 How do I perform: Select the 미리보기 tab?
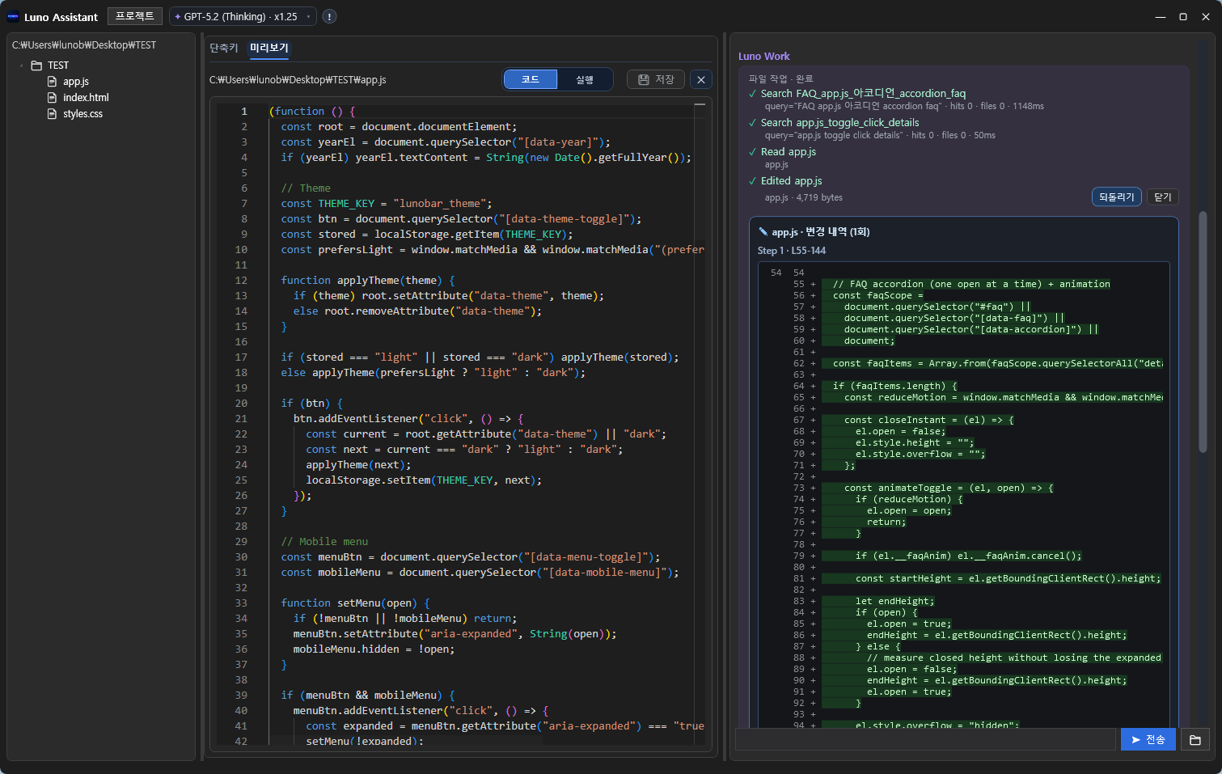[x=269, y=49]
